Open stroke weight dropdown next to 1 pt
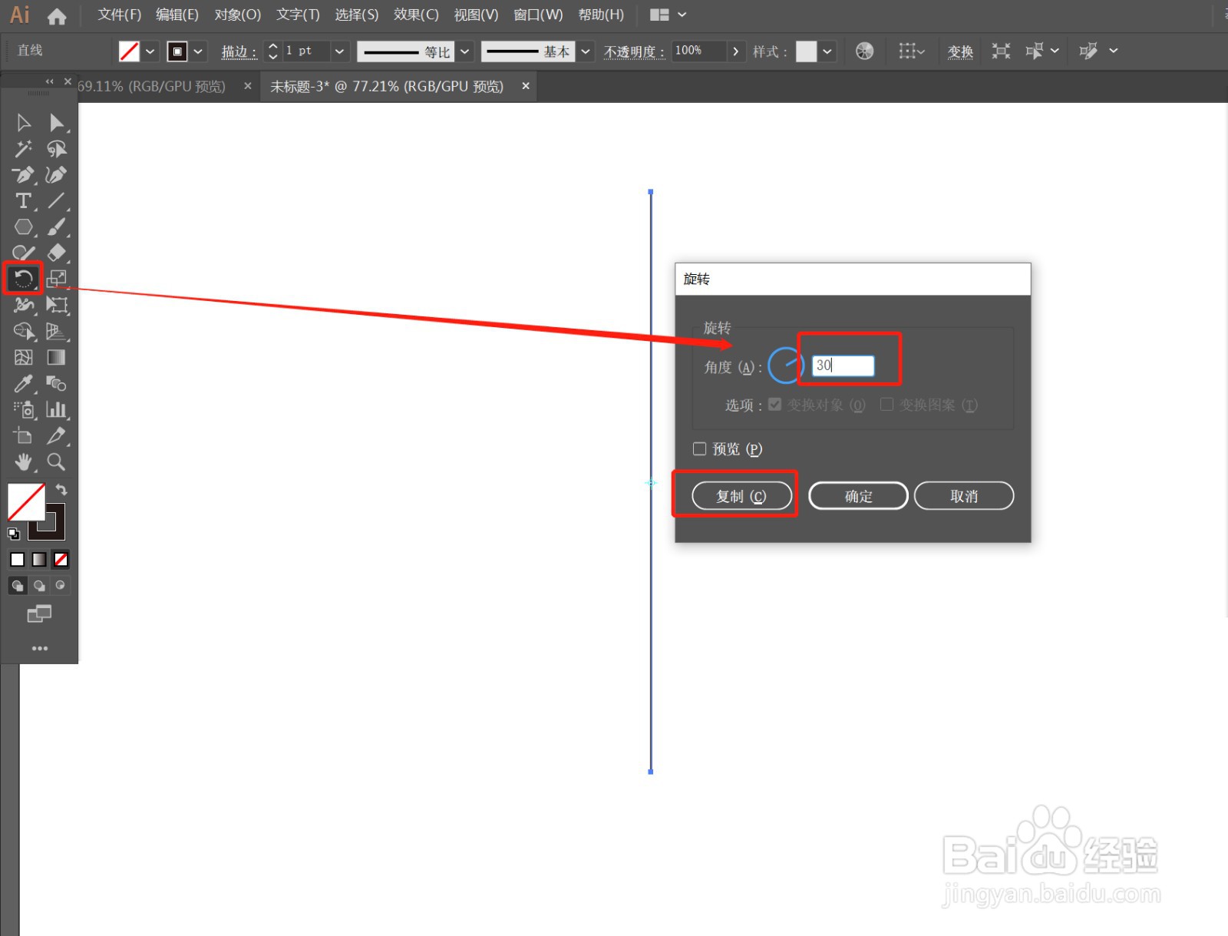The width and height of the screenshot is (1228, 936). [x=339, y=51]
